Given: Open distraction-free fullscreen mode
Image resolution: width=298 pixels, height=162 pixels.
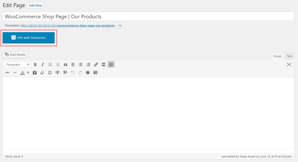Looking at the screenshot, I should [x=289, y=65].
